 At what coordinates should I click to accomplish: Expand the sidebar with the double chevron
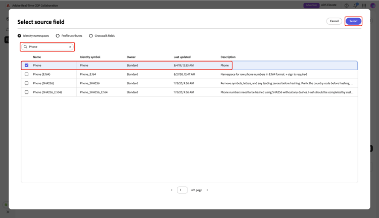point(8,212)
